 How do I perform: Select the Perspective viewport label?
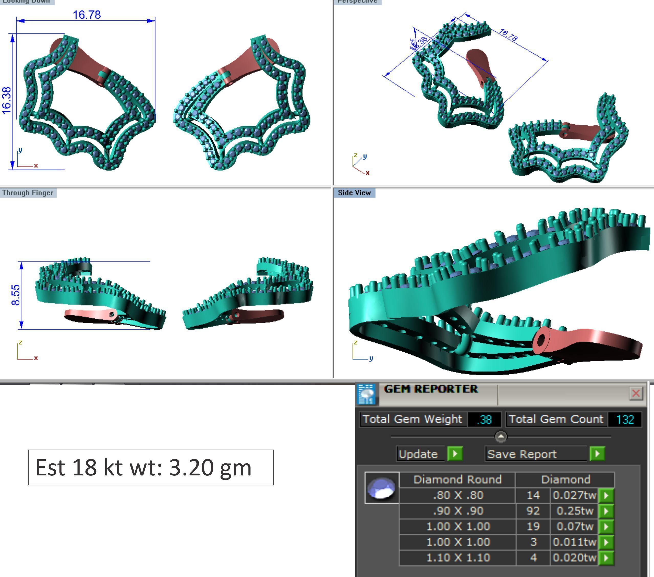coord(357,2)
